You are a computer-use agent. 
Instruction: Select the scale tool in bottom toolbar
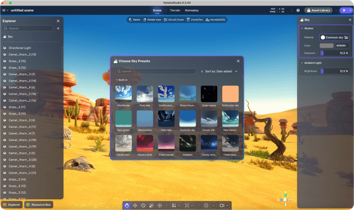pyautogui.click(x=151, y=205)
